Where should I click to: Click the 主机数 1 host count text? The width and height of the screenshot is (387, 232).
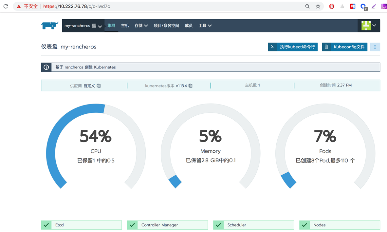pos(252,85)
